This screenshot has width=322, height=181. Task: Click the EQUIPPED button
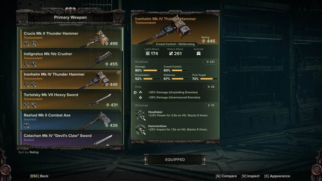[x=175, y=159]
